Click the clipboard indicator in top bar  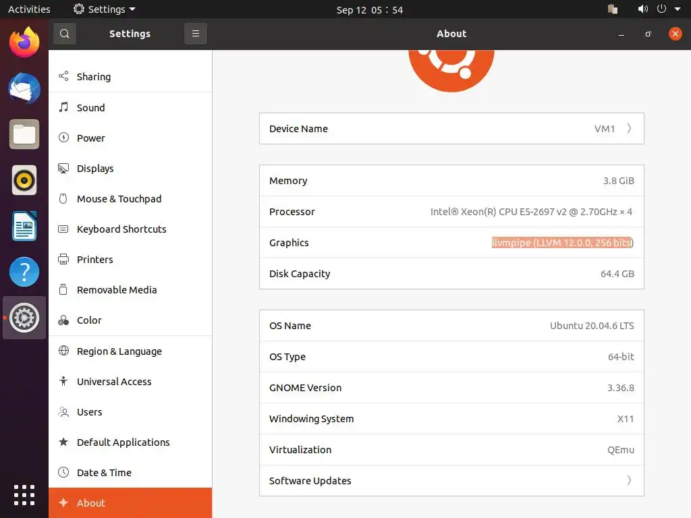(x=613, y=9)
